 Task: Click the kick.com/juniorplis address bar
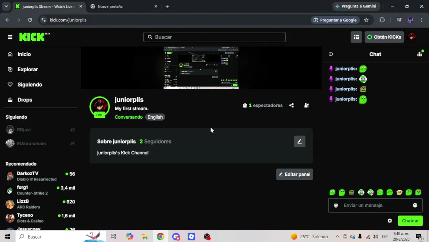[x=68, y=20]
